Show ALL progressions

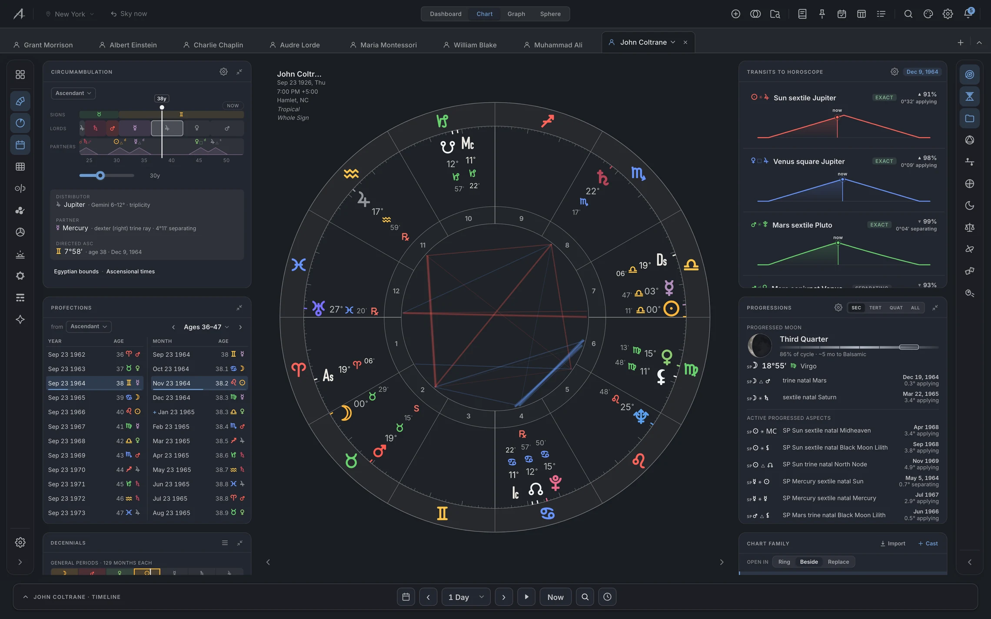coord(915,308)
